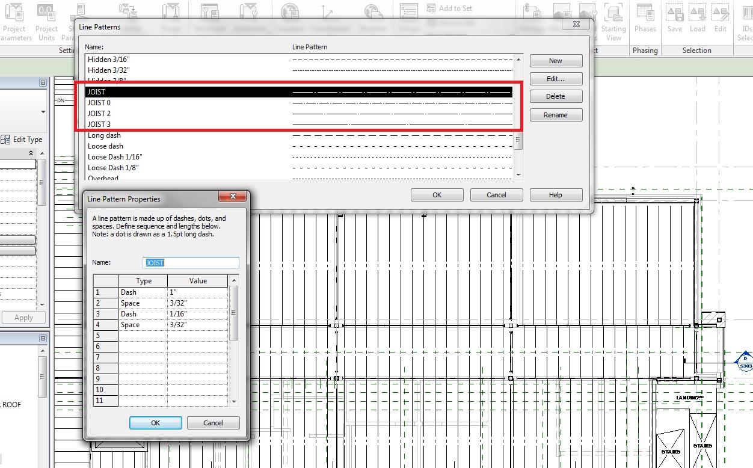Screen dimensions: 753x468
Task: Click Edit Type icon in Properties palette
Action: click(x=5, y=140)
